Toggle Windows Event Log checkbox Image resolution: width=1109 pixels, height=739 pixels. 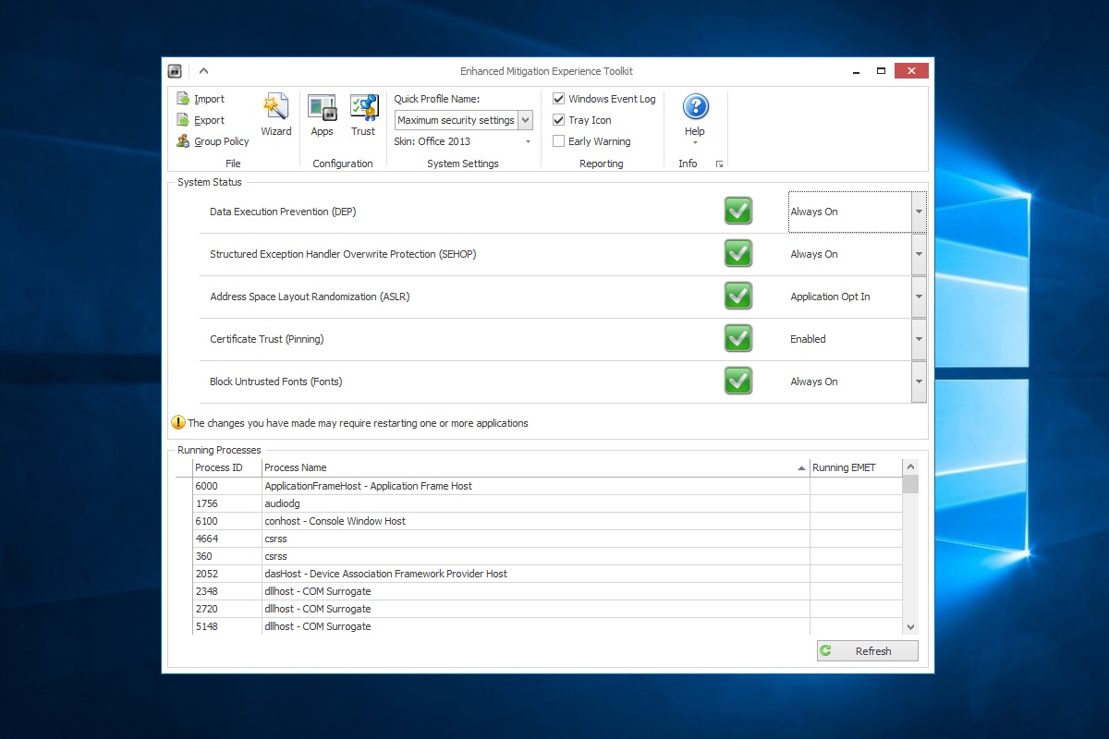558,99
